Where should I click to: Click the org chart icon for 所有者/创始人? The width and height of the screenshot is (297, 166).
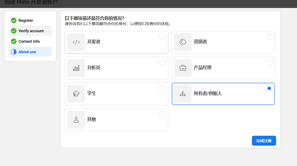coord(183,94)
